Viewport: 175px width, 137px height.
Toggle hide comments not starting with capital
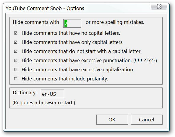pyautogui.click(x=16, y=51)
